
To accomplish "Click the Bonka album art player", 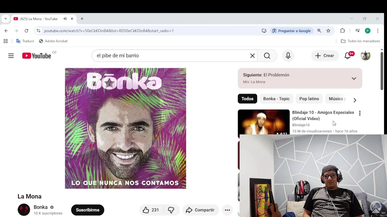I will click(125, 128).
